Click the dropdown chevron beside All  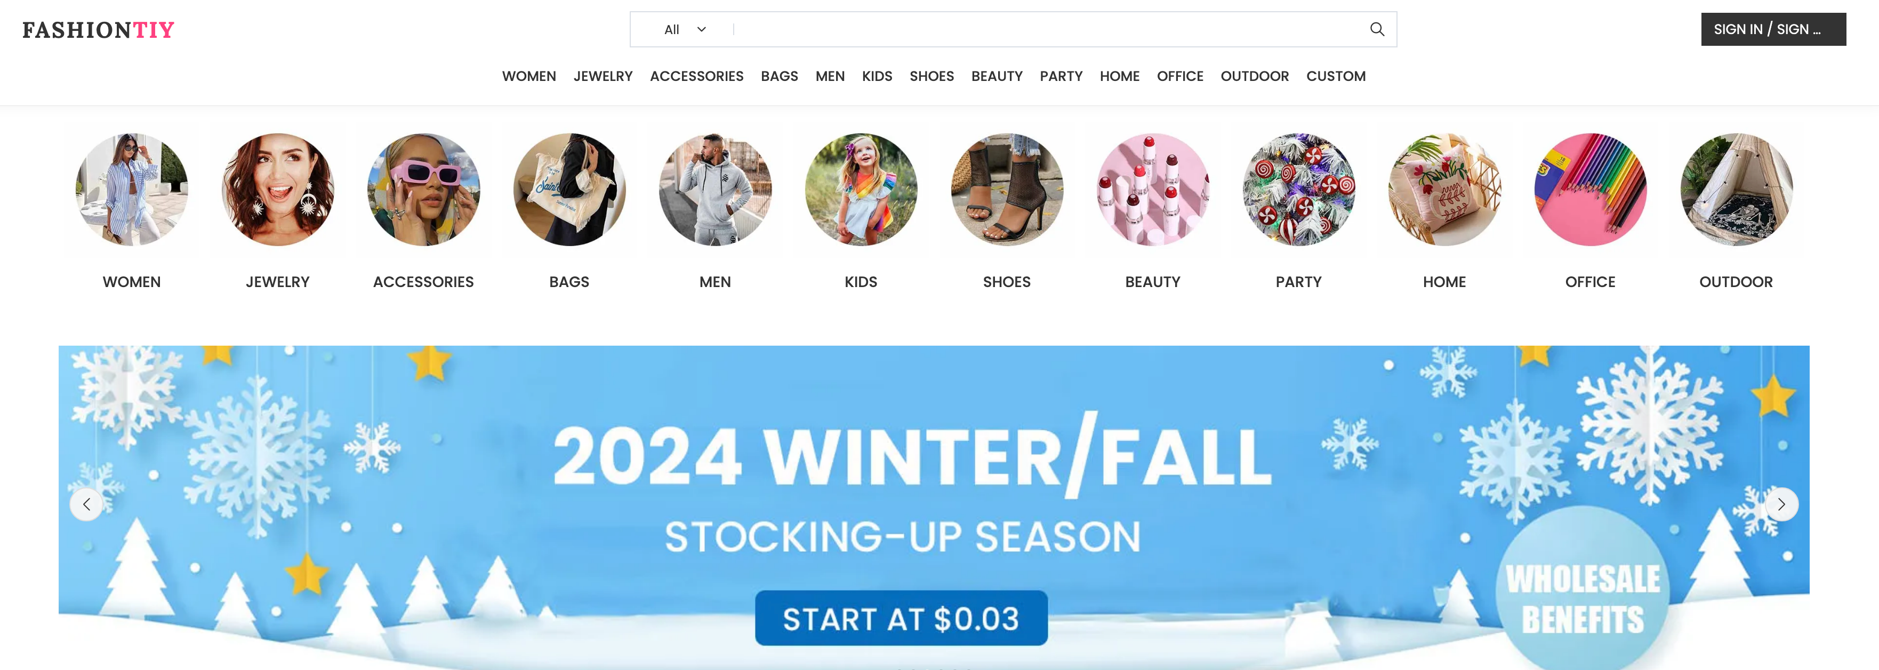tap(701, 29)
